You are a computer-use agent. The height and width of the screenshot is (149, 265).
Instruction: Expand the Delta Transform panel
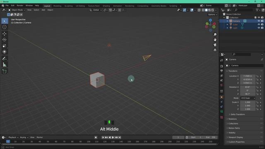[237, 114]
